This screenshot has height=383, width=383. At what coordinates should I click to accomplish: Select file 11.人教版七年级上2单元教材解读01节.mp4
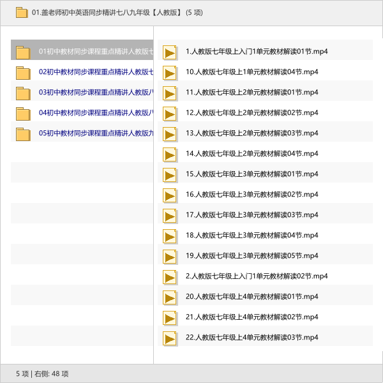(x=252, y=92)
